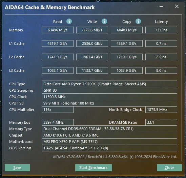The image size is (186, 178).
Task: Click the CPU FSB label
Action: (16, 103)
